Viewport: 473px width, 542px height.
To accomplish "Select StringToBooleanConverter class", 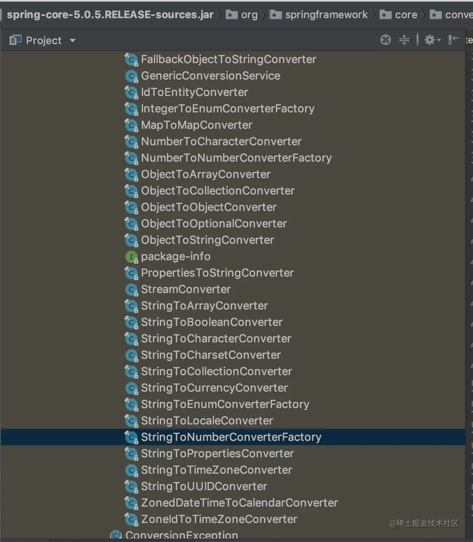I will (211, 322).
